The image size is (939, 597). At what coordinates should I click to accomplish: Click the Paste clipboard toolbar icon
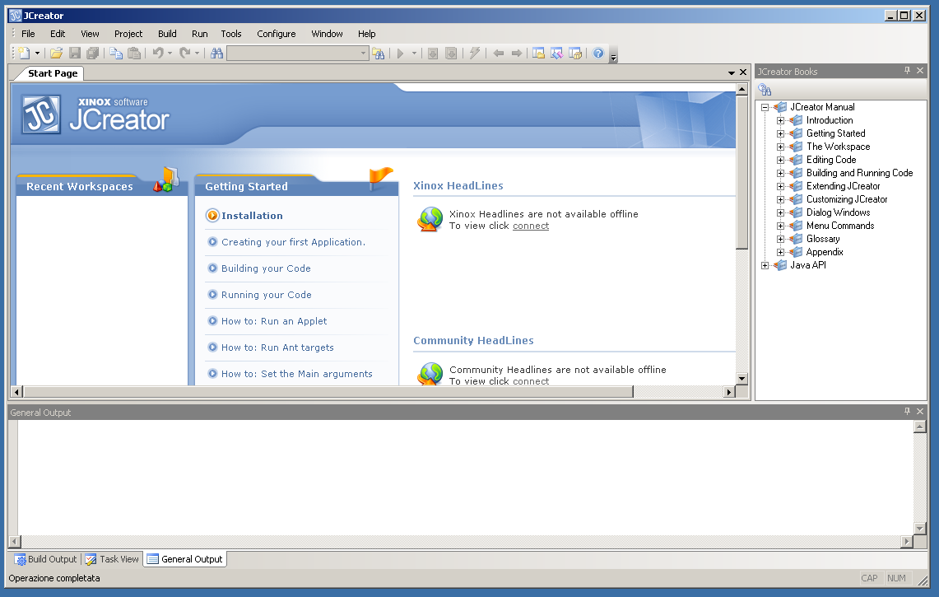tap(133, 54)
